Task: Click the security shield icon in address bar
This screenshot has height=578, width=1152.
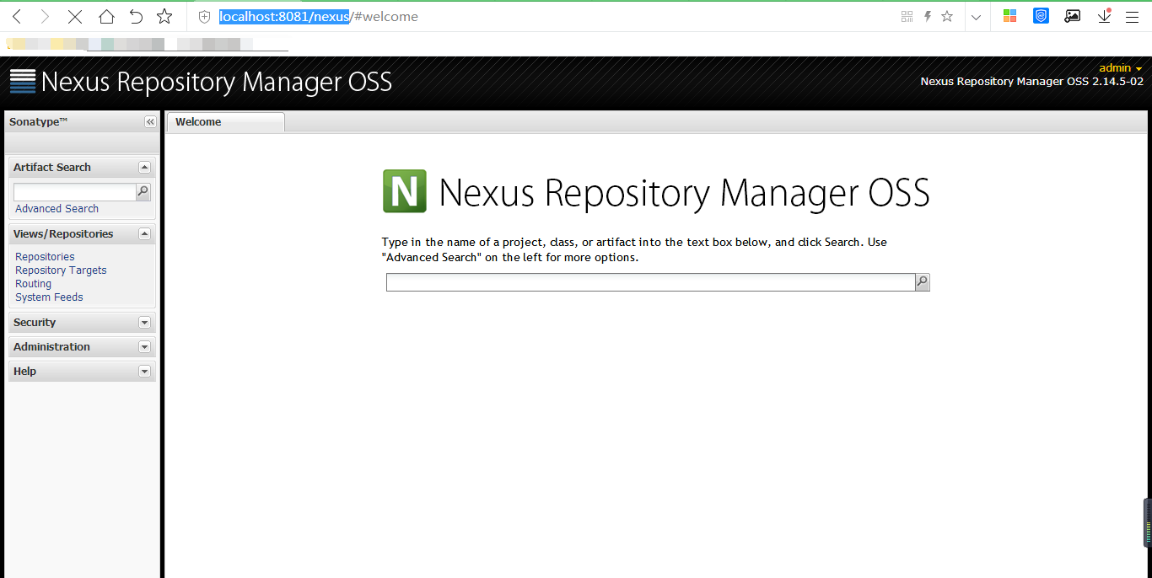Action: pos(204,17)
